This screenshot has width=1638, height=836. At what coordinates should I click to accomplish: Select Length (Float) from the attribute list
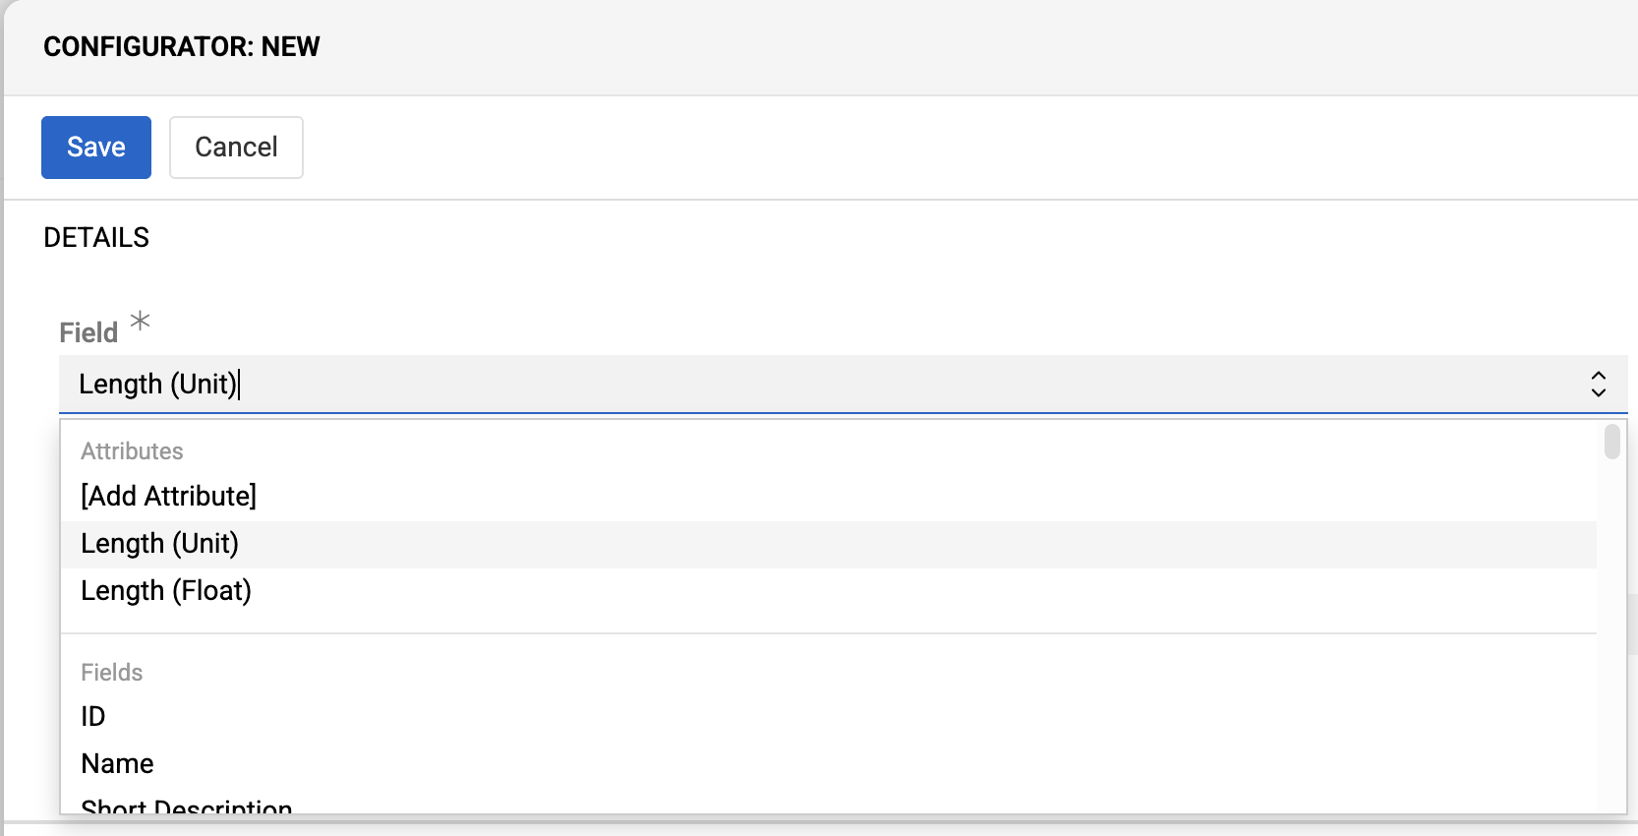point(165,590)
